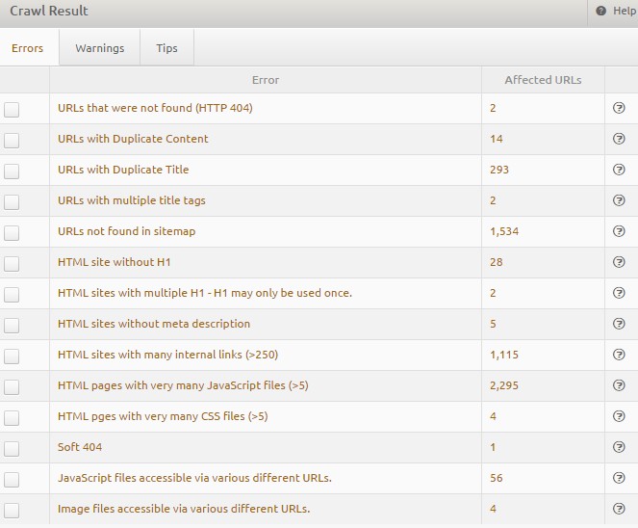Open help icon for many JavaScript files row
Viewport: 638px width, 528px height.
(x=619, y=385)
